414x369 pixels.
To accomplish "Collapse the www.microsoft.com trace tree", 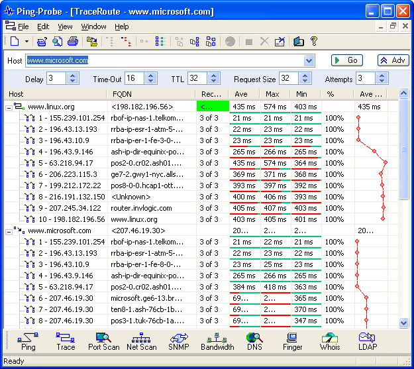I will 9,232.
